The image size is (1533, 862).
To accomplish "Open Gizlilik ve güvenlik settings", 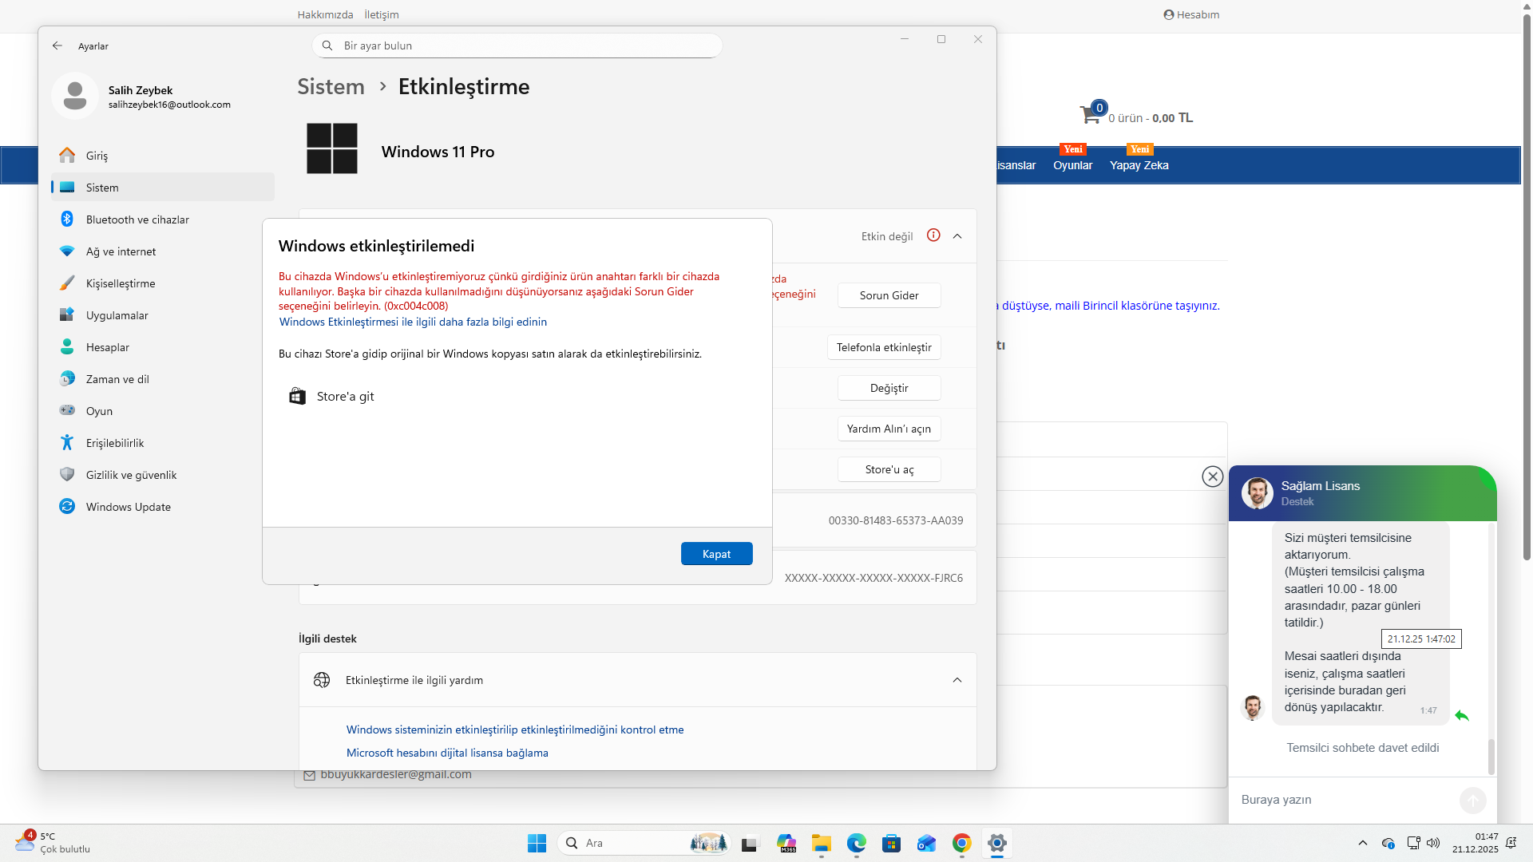I will pyautogui.click(x=163, y=475).
